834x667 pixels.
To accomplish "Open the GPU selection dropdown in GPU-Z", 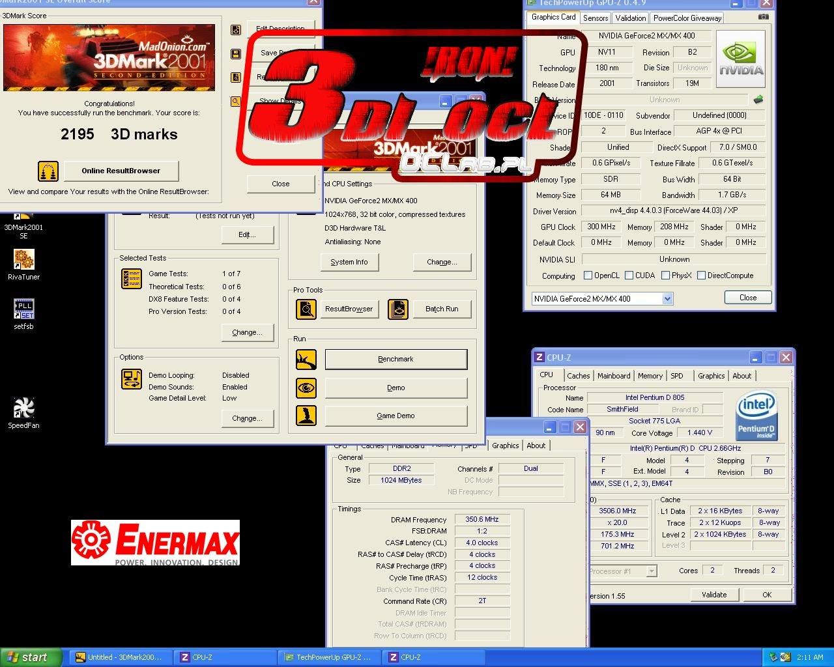I will point(667,298).
